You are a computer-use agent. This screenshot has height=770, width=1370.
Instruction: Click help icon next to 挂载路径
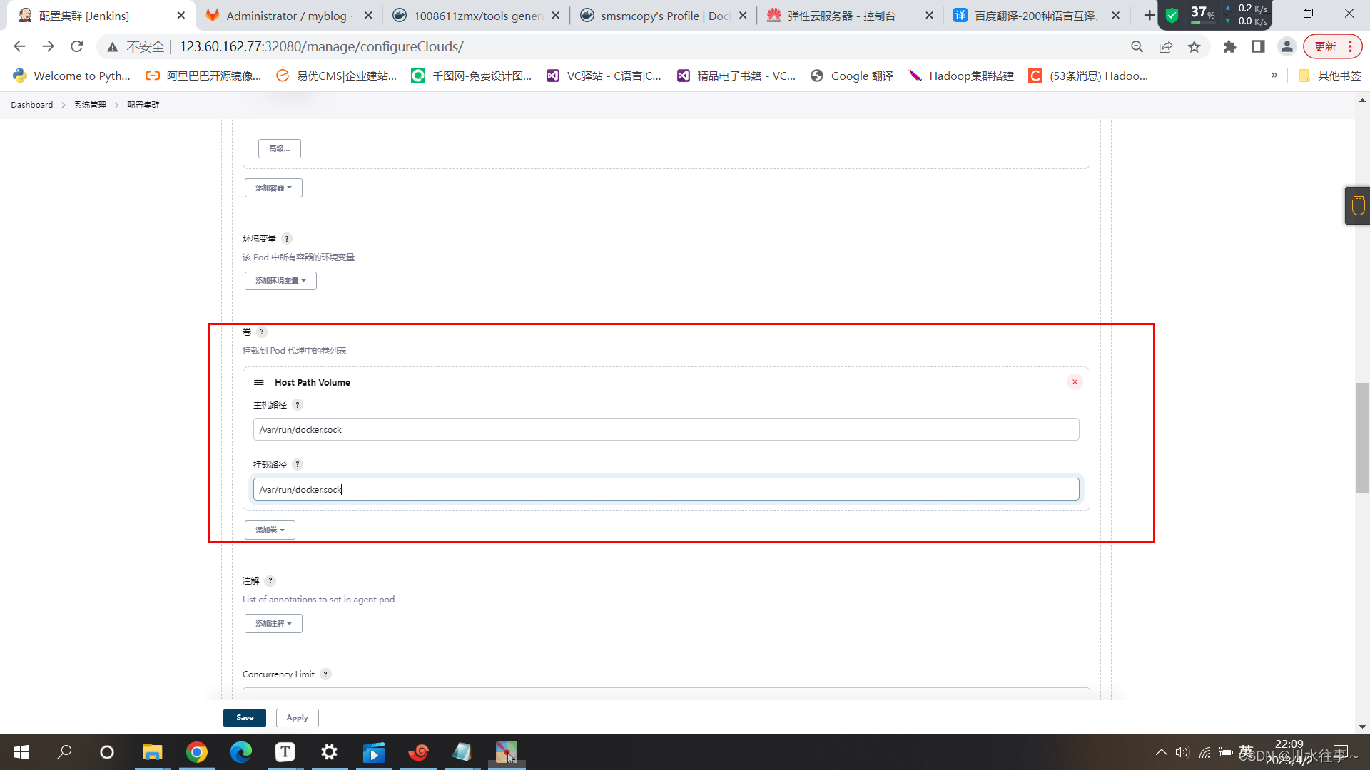coord(298,465)
